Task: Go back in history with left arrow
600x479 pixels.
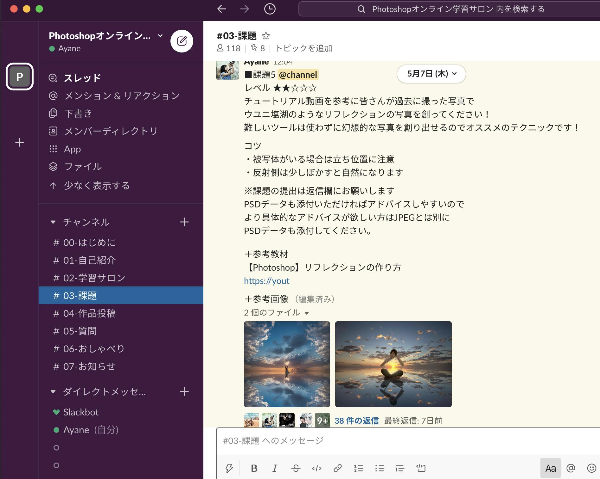Action: point(221,9)
